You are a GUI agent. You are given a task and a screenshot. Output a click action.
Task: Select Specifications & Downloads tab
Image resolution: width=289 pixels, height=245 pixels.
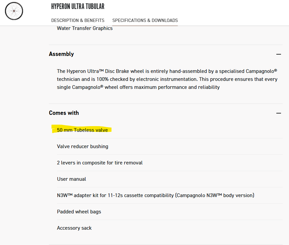click(x=145, y=20)
